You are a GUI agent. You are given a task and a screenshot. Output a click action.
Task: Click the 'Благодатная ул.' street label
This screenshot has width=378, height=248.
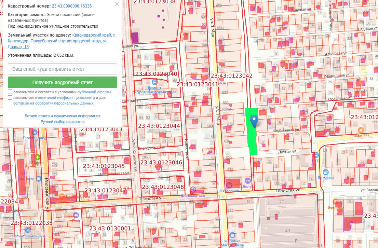coord(152,148)
